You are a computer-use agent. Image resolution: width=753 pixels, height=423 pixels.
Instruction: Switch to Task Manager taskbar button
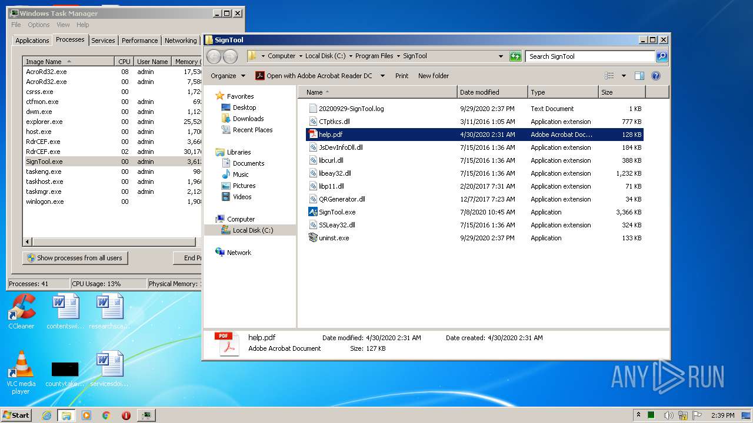146,415
